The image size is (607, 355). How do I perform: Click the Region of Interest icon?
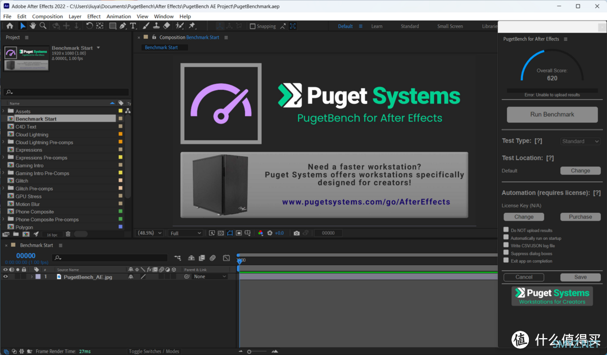coord(239,233)
